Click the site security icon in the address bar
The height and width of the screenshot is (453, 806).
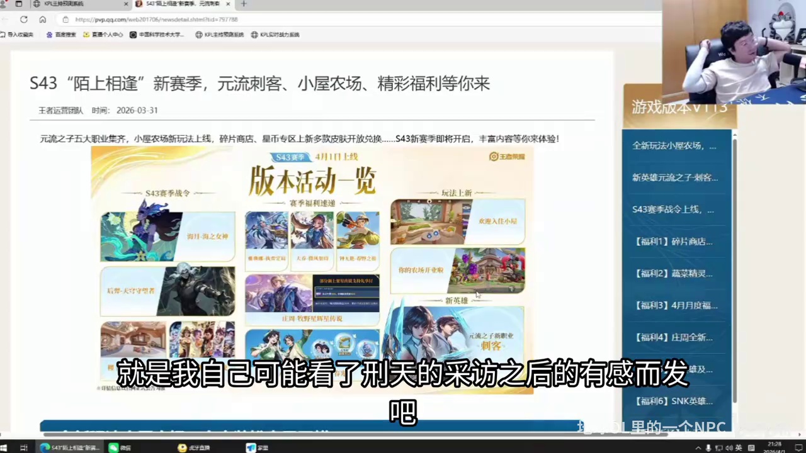pos(66,20)
